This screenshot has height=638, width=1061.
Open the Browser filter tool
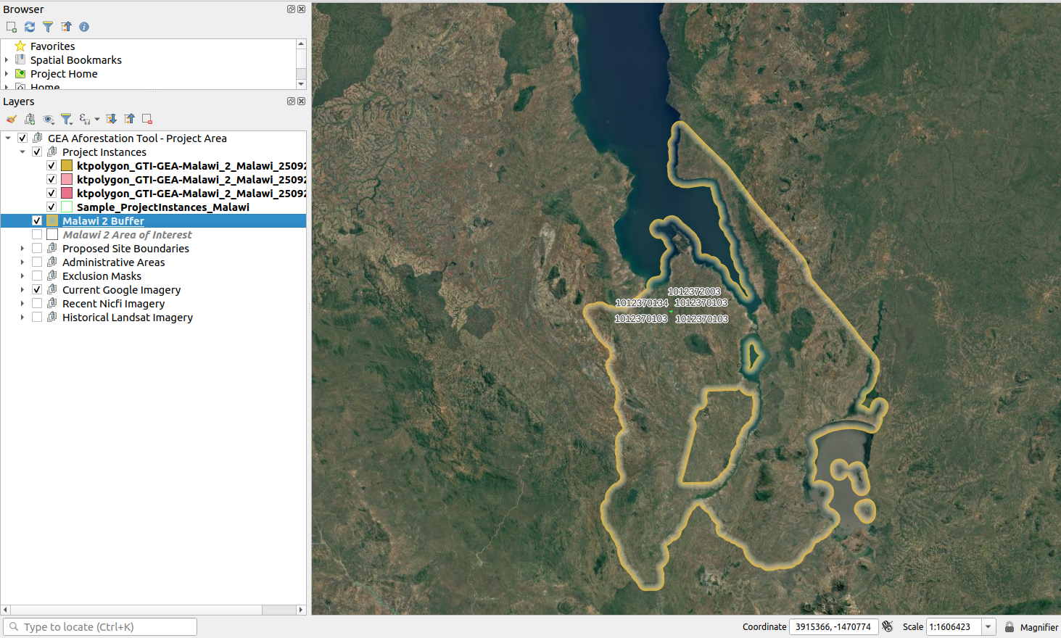click(x=48, y=27)
